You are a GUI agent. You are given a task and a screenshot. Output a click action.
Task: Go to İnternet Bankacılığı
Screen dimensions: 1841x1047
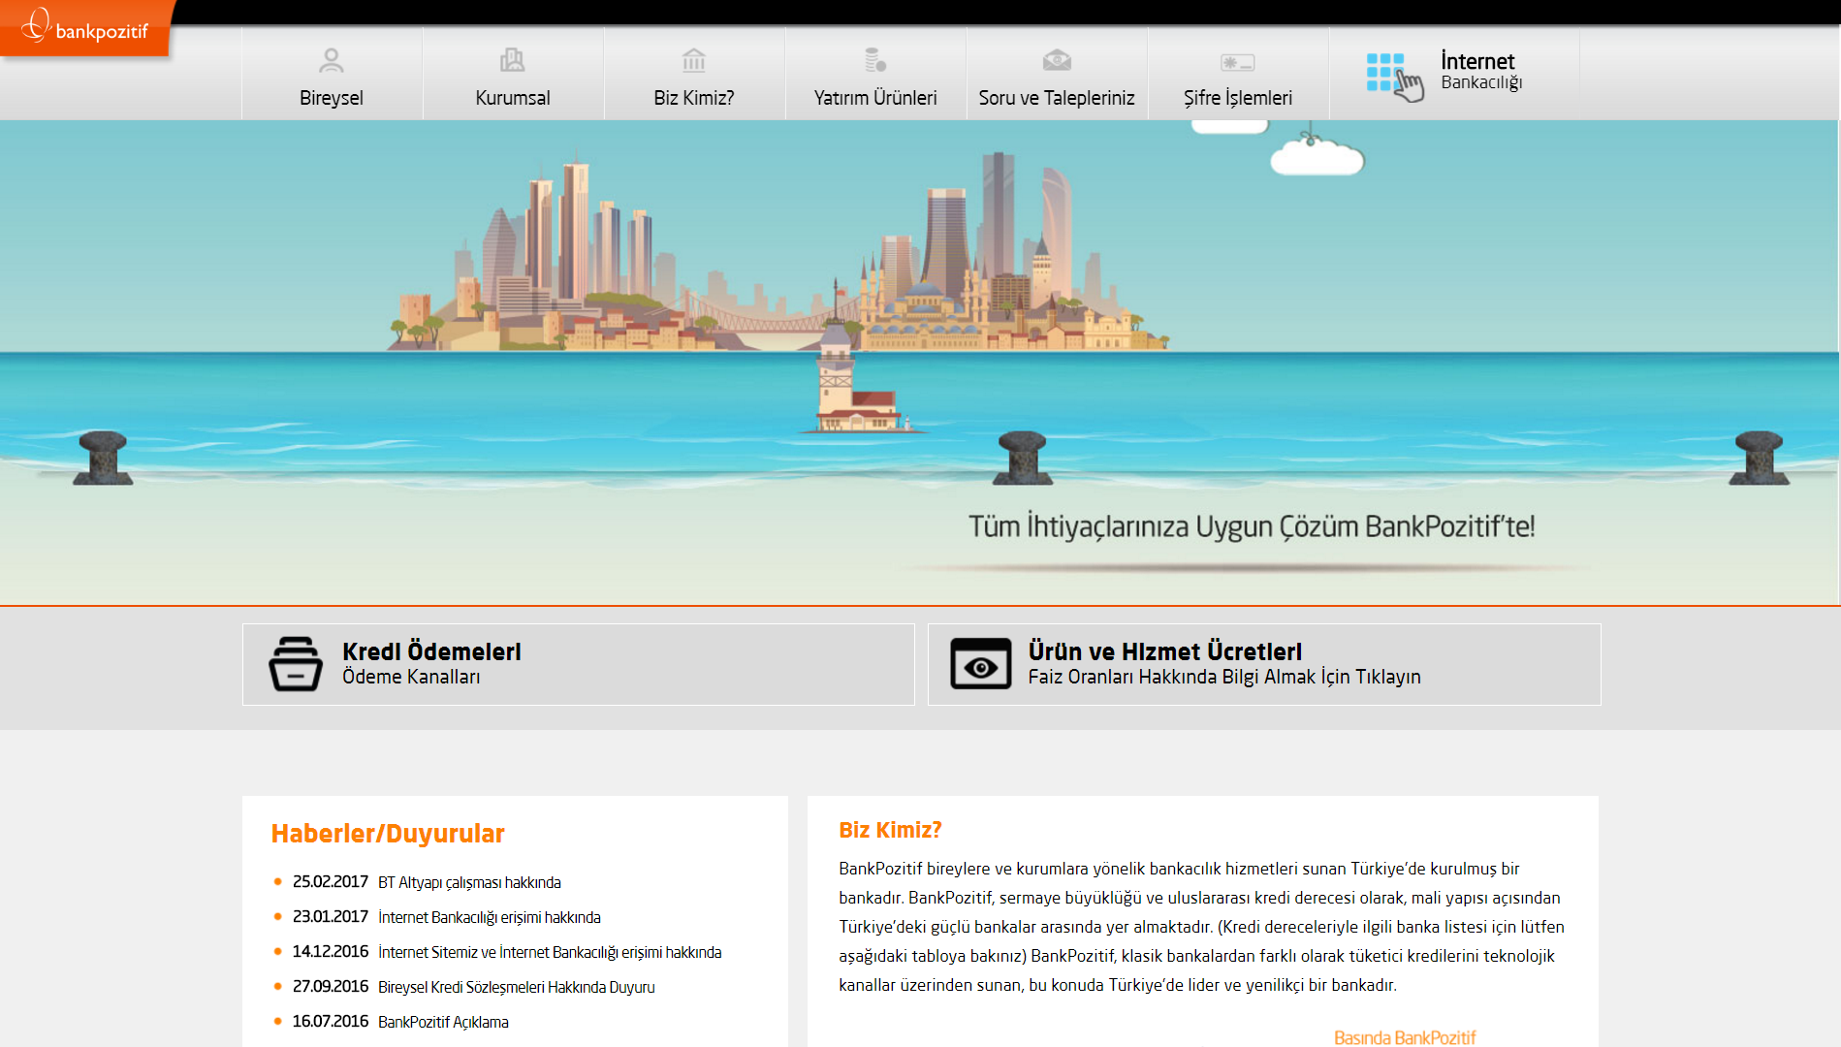coord(1454,74)
